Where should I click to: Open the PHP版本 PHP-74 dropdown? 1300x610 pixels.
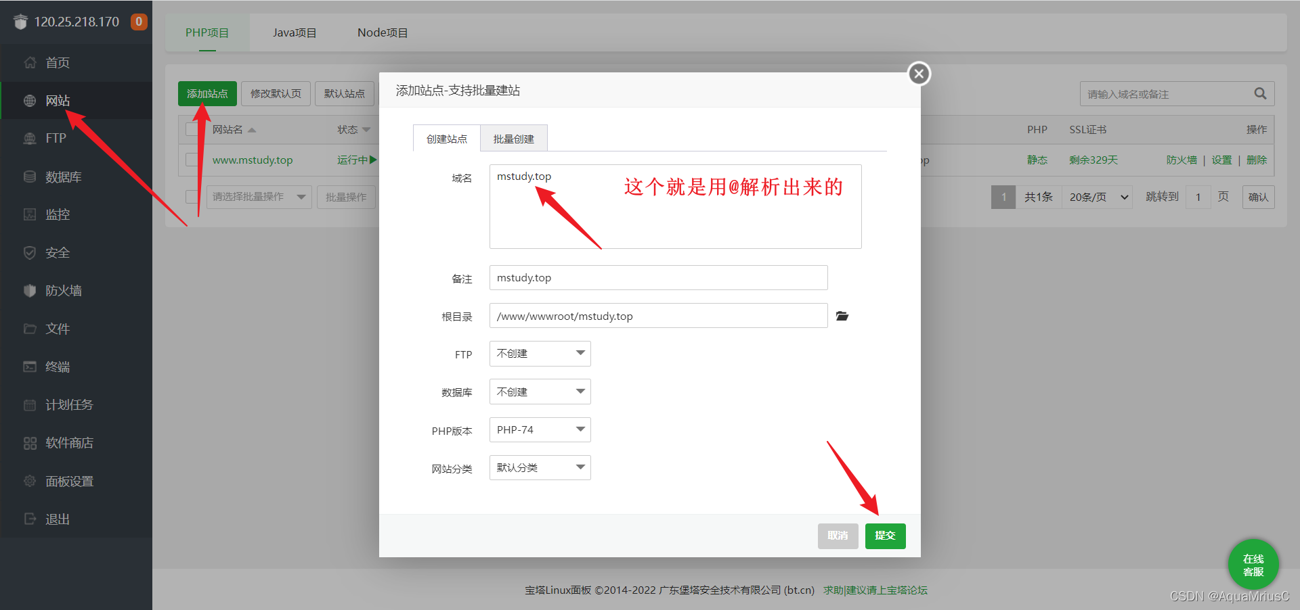(x=540, y=429)
